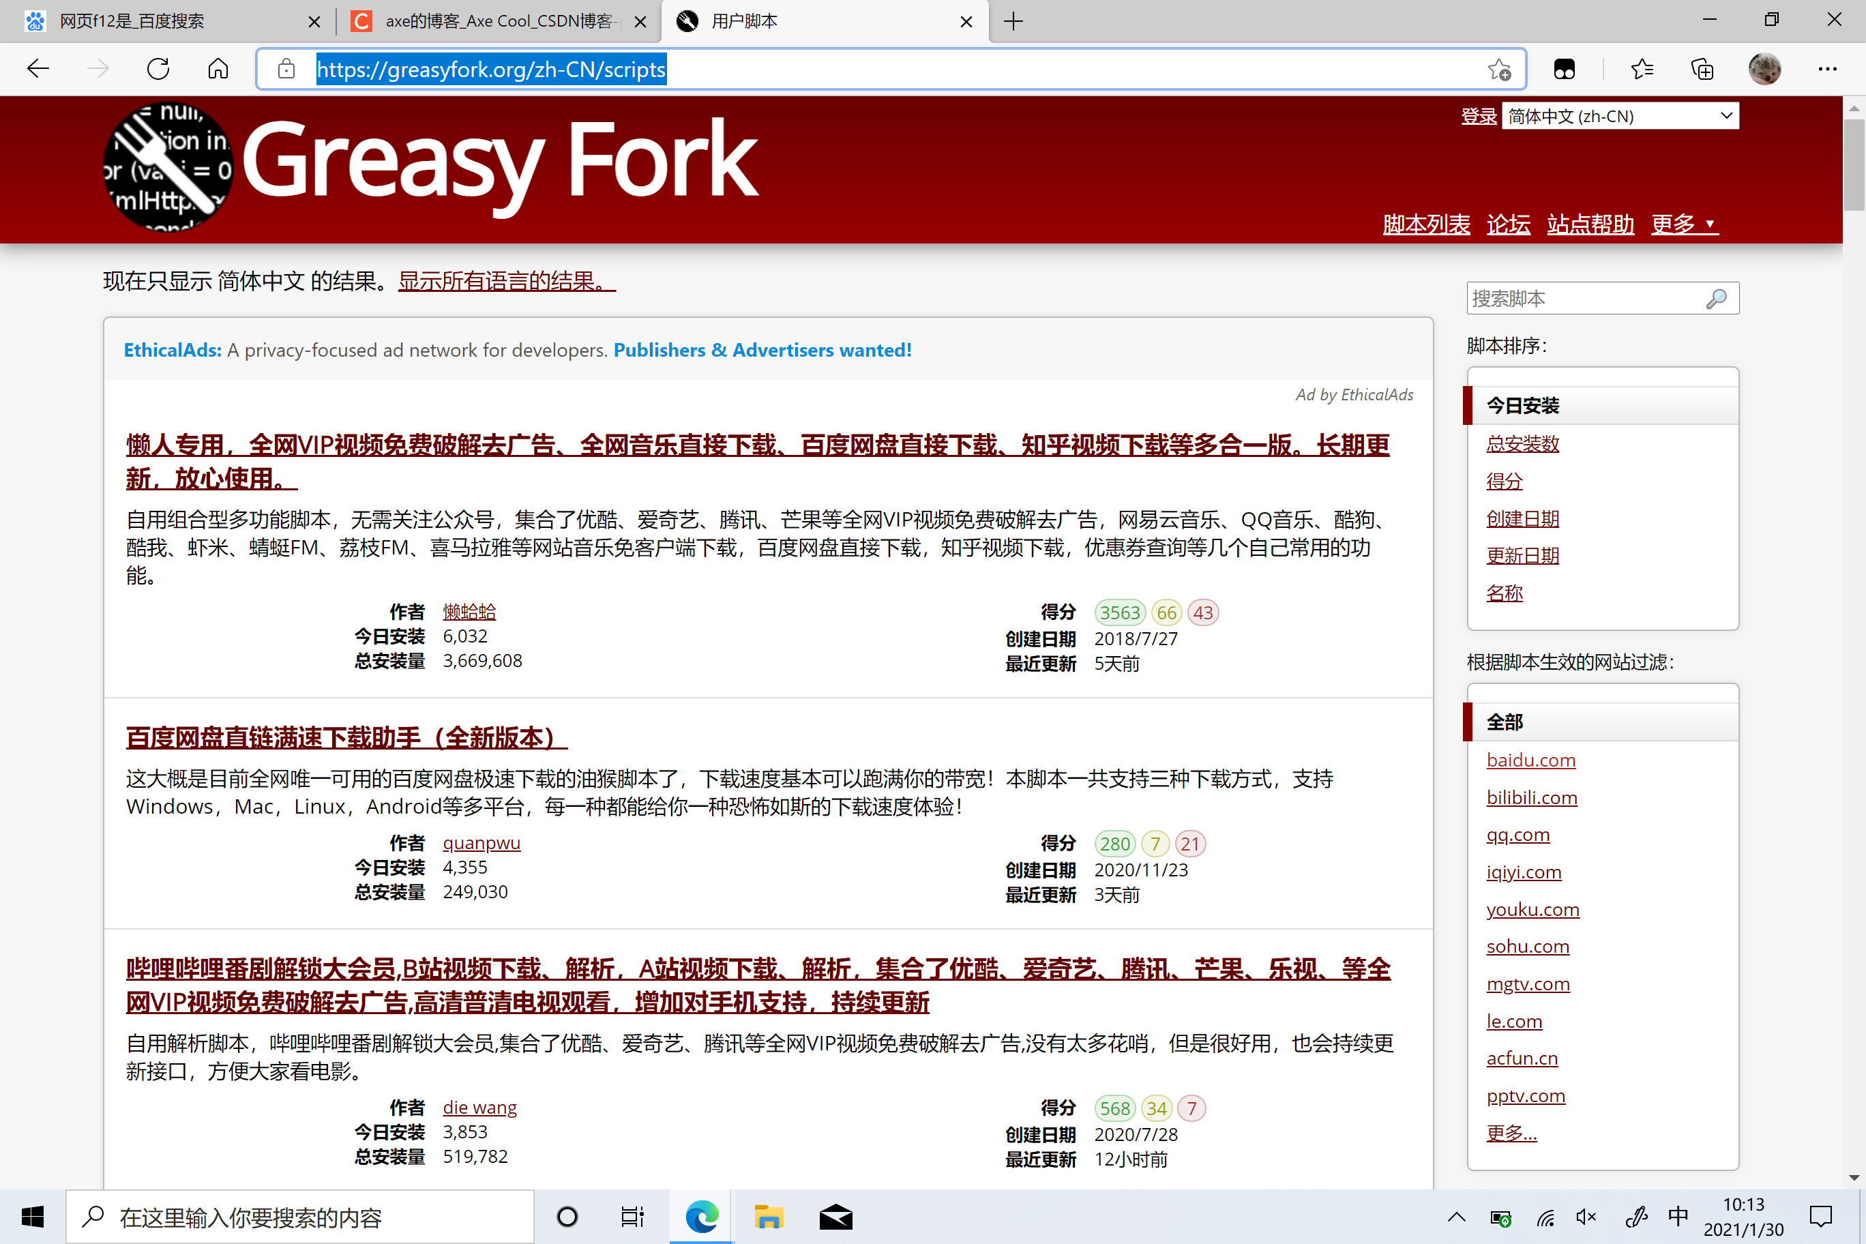The width and height of the screenshot is (1866, 1244).
Task: Click the Greasy Fork logo icon
Action: (x=167, y=167)
